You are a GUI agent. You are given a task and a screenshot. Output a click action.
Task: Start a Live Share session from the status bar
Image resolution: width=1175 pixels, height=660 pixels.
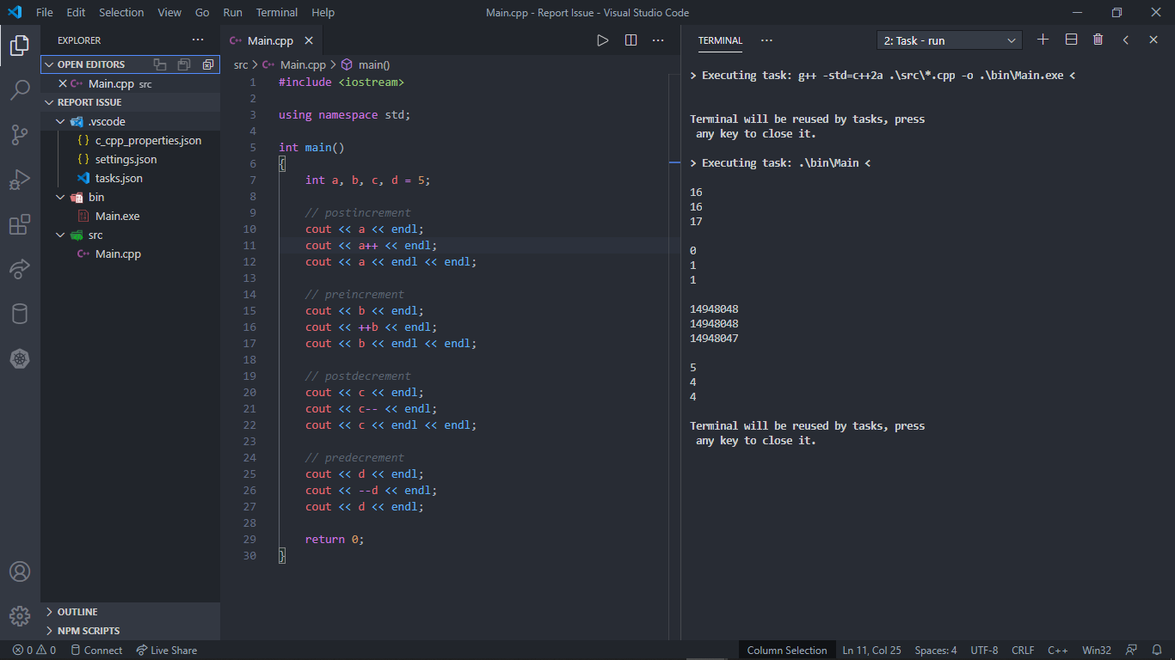pos(166,650)
